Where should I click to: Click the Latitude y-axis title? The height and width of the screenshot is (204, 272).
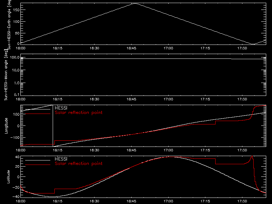click(x=8, y=177)
